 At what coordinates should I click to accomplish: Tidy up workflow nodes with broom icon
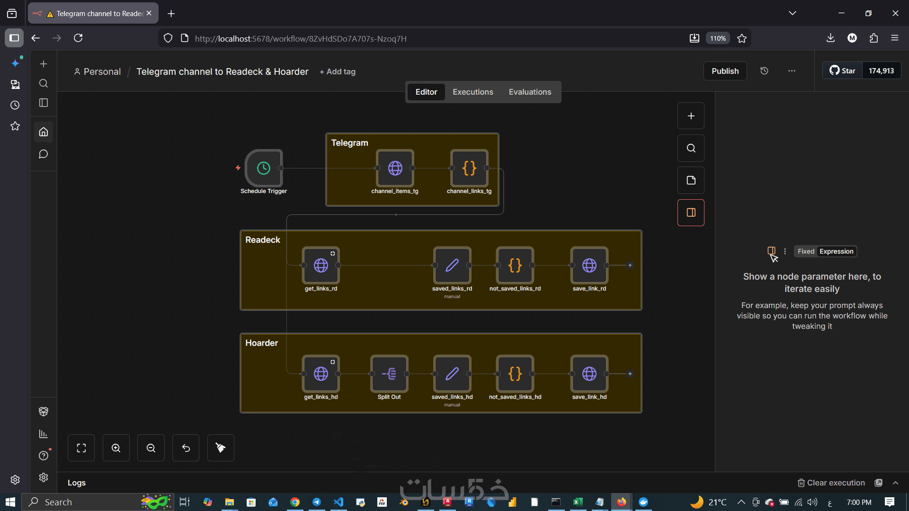[221, 448]
